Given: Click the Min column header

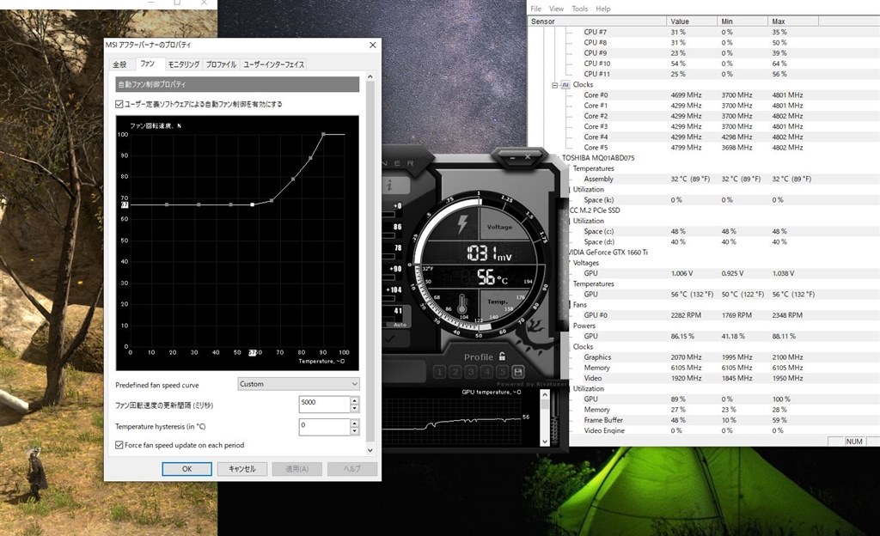Looking at the screenshot, I should coord(742,21).
